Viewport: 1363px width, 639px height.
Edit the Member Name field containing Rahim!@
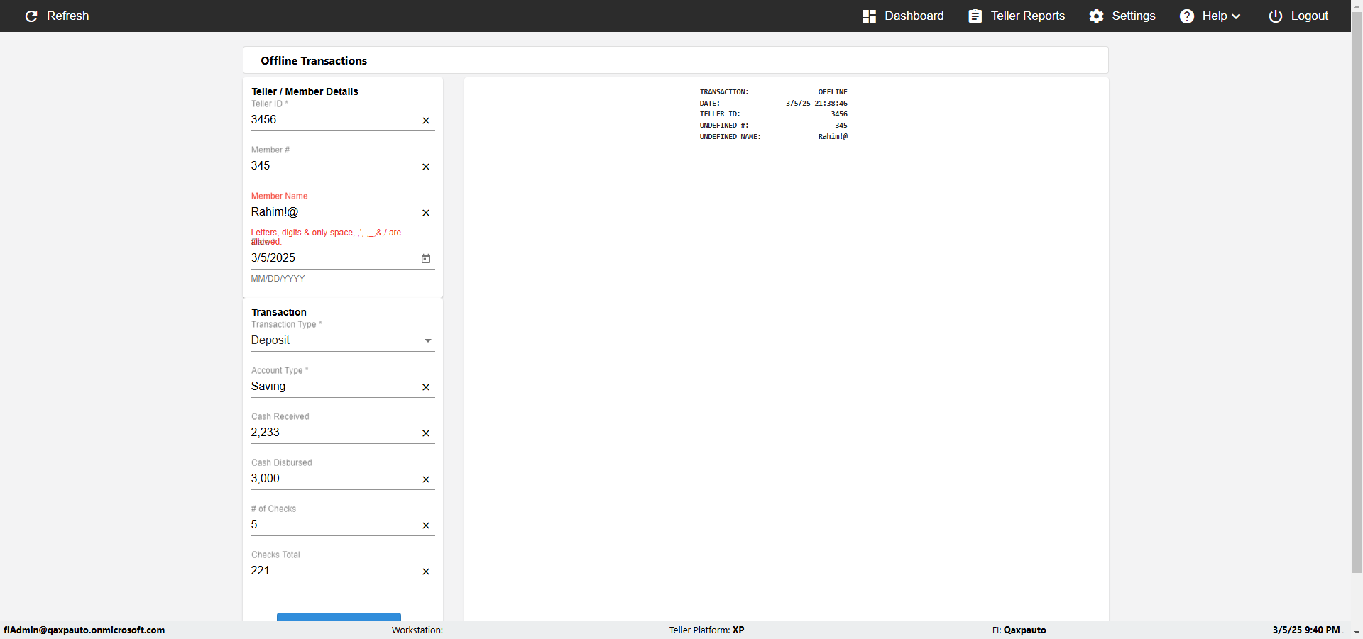point(334,212)
